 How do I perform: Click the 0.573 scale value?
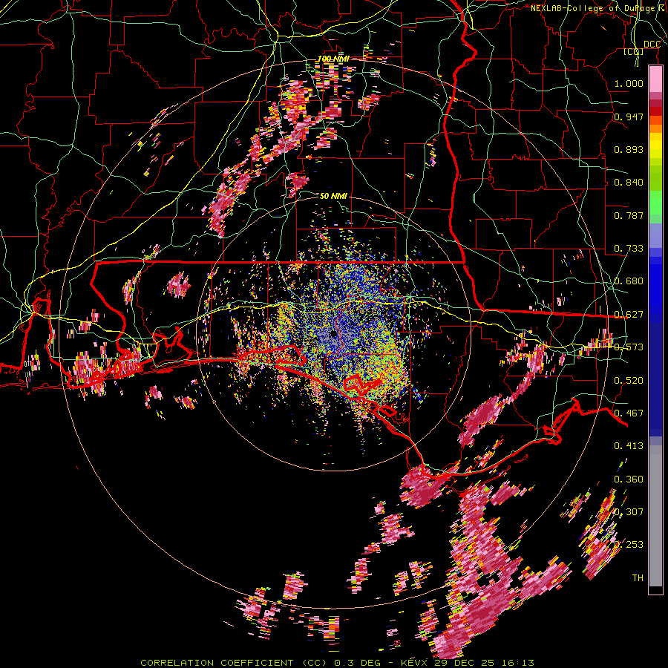(629, 347)
